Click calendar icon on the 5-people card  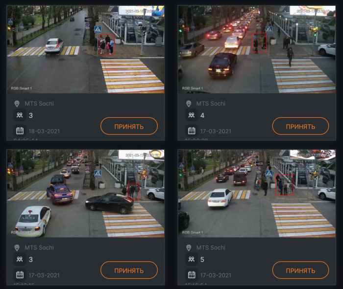192,275
